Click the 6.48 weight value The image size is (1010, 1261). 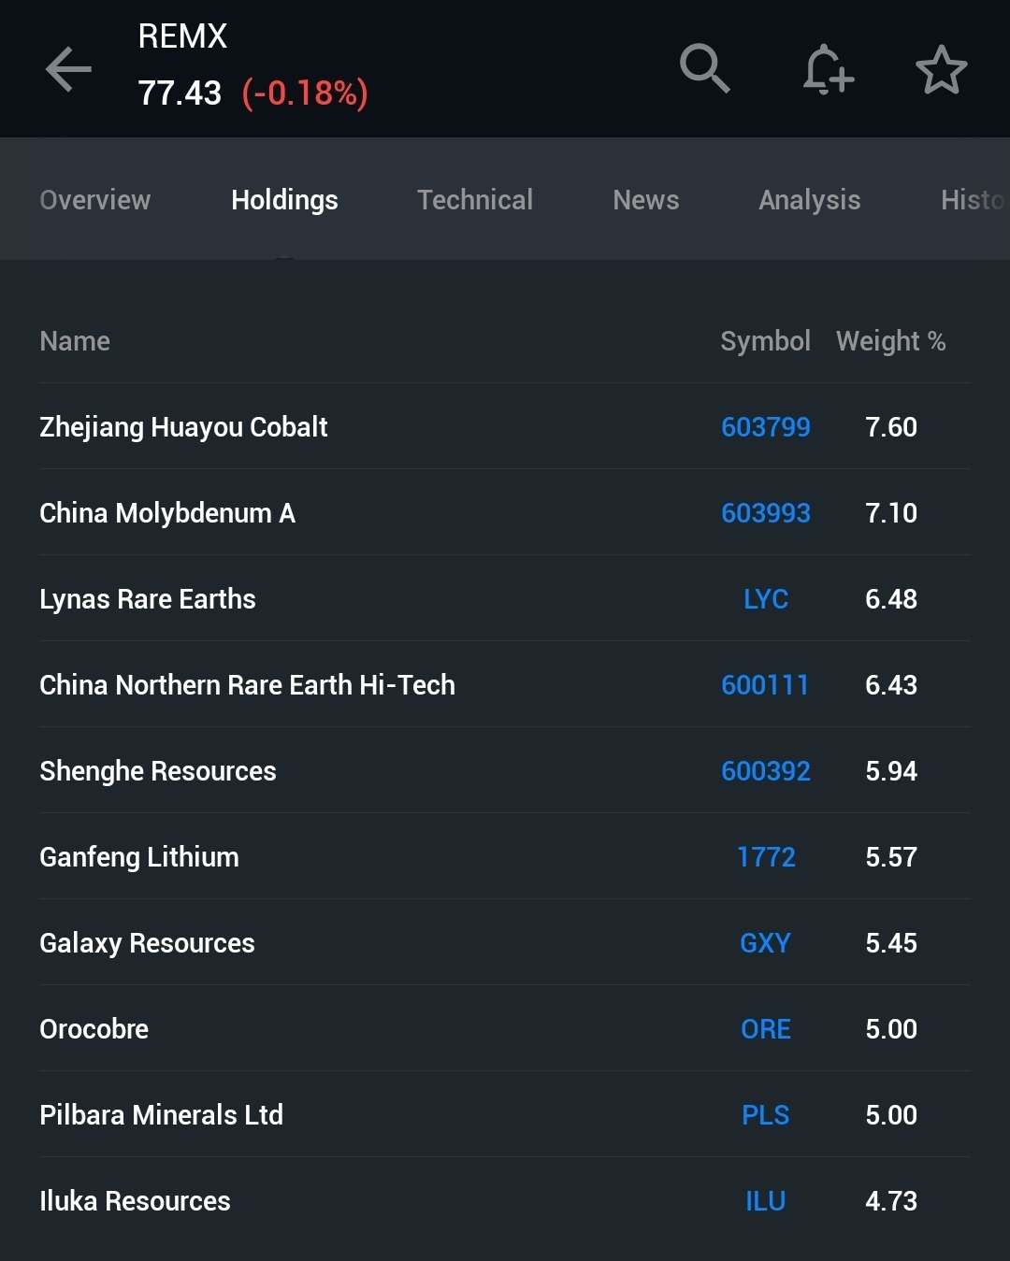pyautogui.click(x=891, y=599)
